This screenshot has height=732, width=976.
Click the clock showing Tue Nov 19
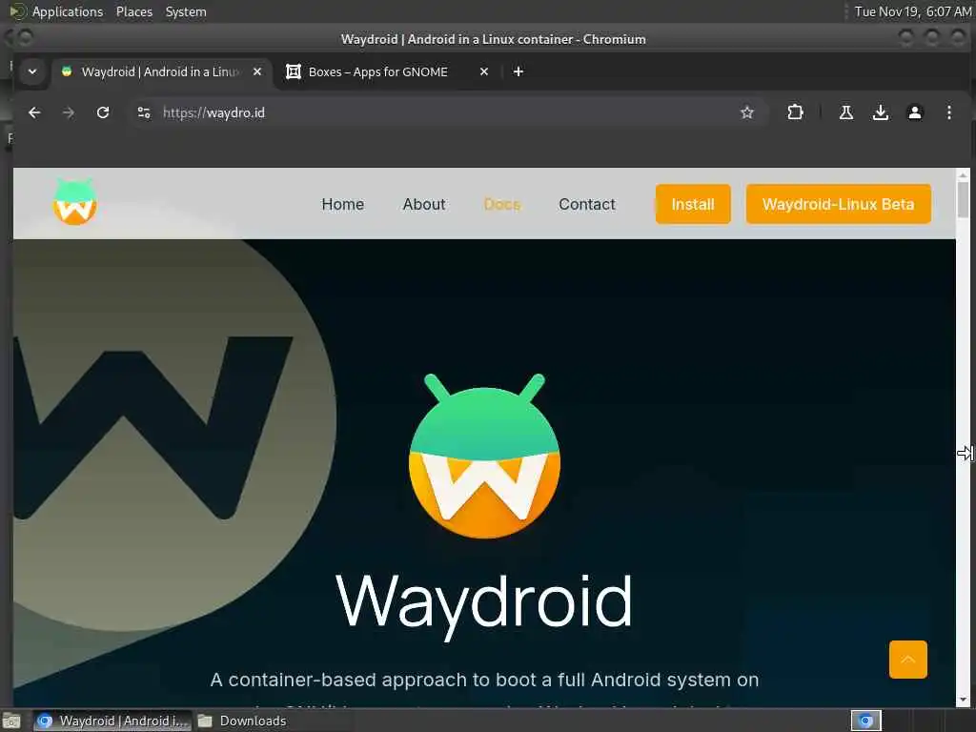[912, 11]
